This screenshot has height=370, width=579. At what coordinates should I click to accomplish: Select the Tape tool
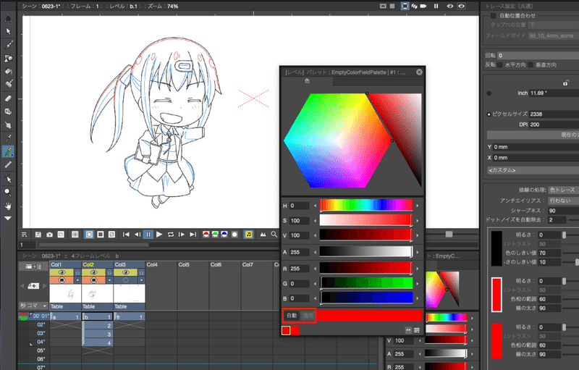tap(8, 112)
